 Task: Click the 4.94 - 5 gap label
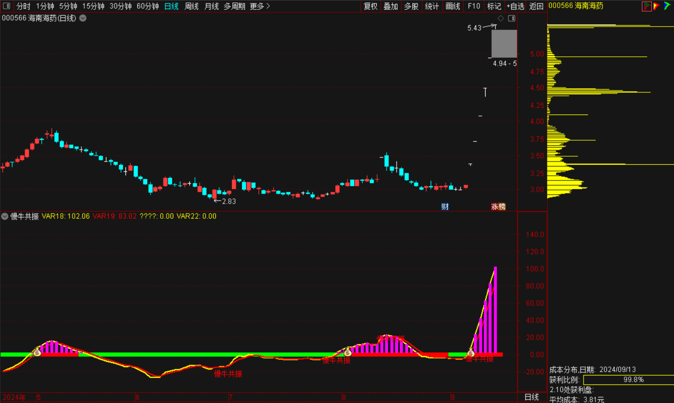(x=505, y=63)
